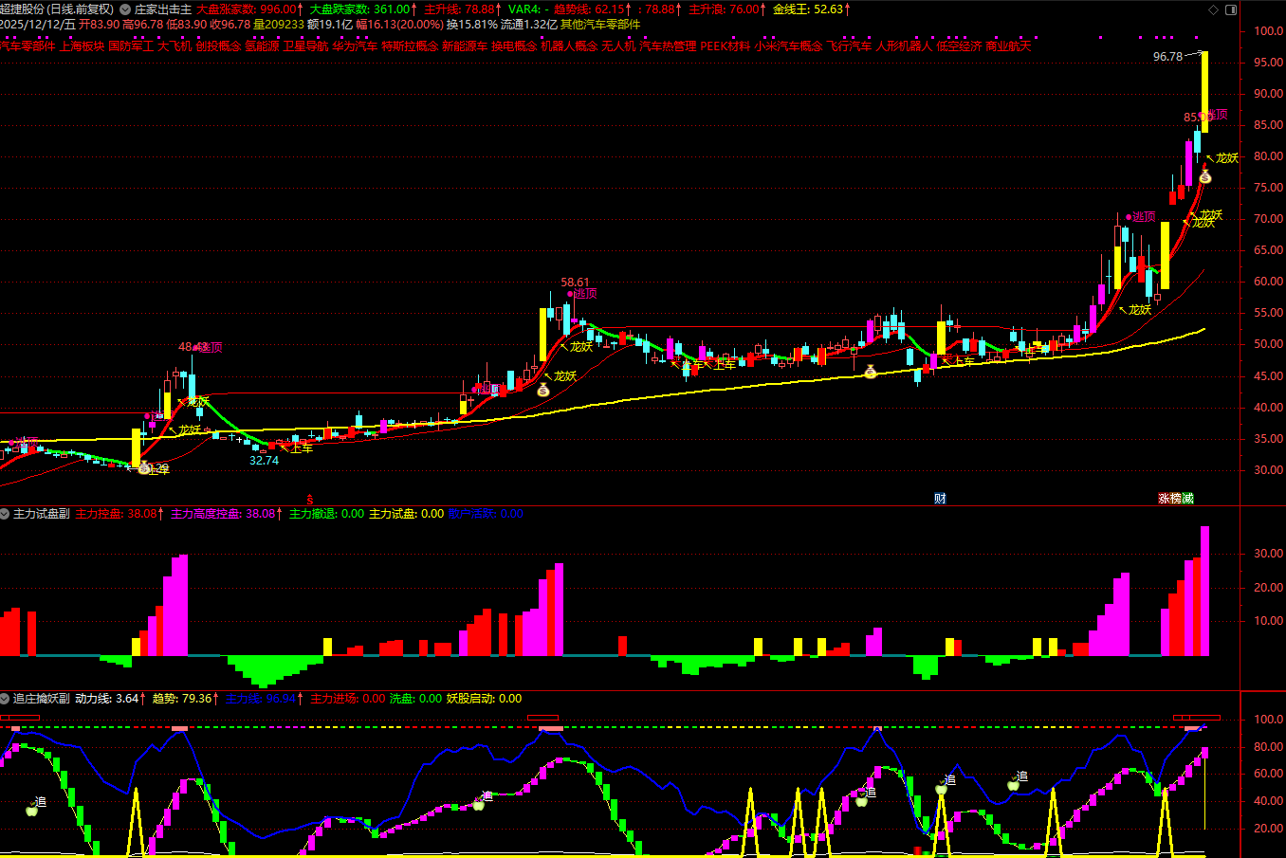Click the 幅16.13(20.00%) amplitude value
The image size is (1286, 858).
[399, 25]
